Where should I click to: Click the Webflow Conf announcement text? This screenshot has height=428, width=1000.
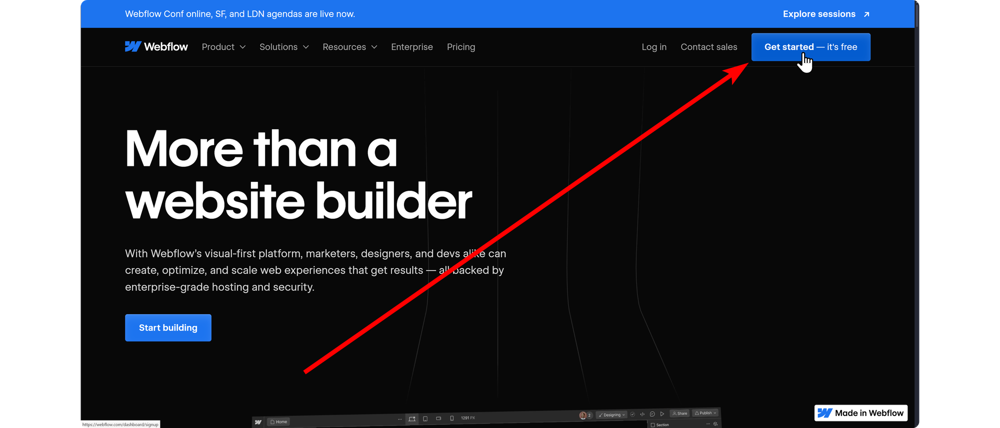click(x=240, y=14)
